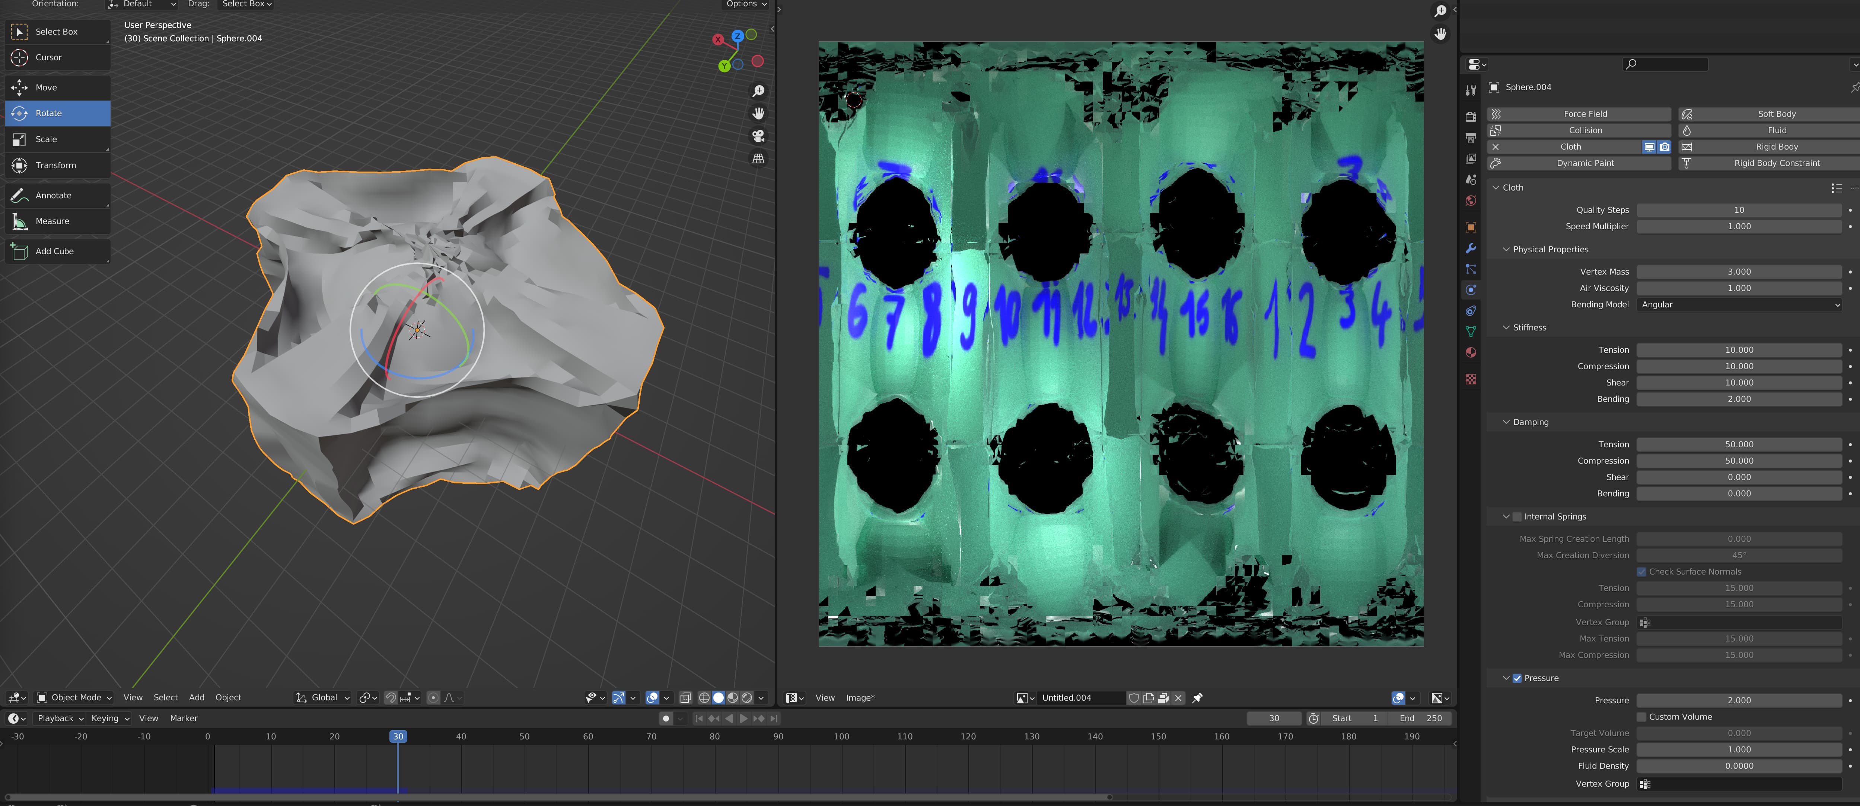
Task: Toggle camera view in 3D viewport
Action: coord(758,136)
